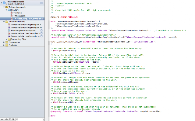Select TwitterHelloW...ewController.m file name
The height and width of the screenshot is (121, 195).
[x=25, y=36]
